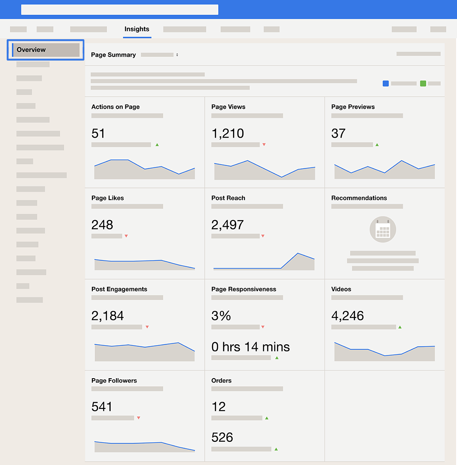The height and width of the screenshot is (465, 457).
Task: Click green up arrow beside response time
Action: (x=277, y=358)
